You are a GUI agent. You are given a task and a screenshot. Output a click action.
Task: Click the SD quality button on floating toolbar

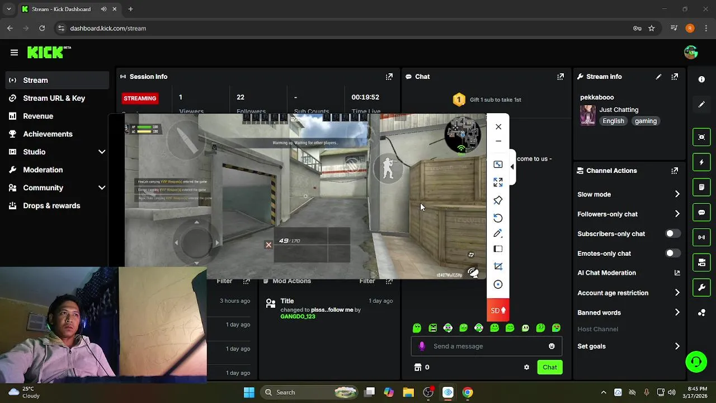click(498, 310)
